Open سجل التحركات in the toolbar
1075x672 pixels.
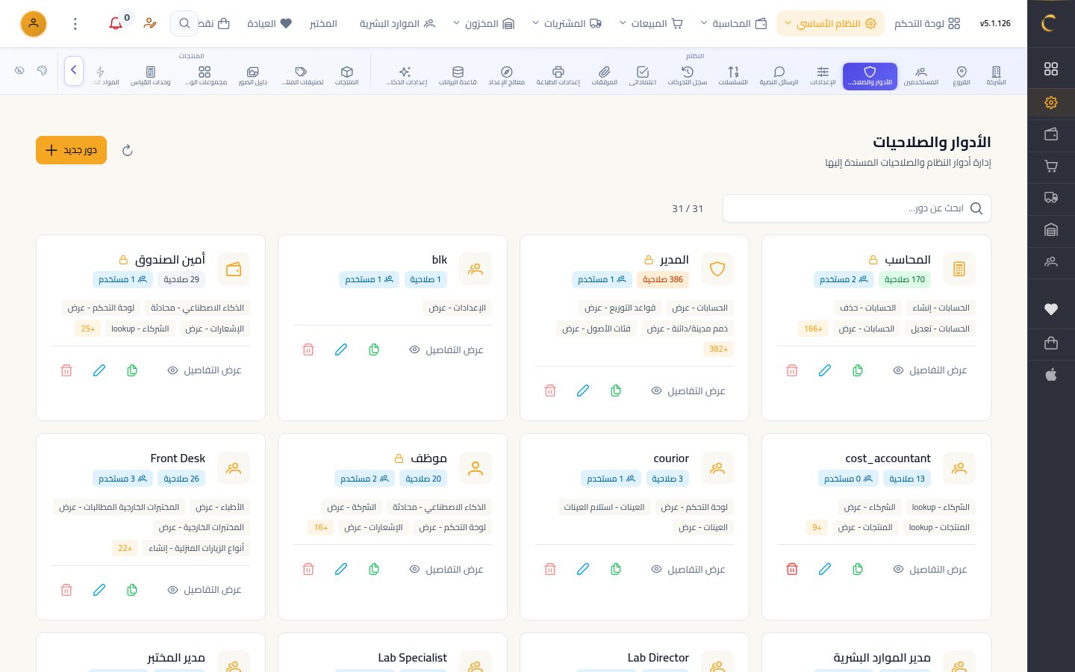click(x=688, y=76)
